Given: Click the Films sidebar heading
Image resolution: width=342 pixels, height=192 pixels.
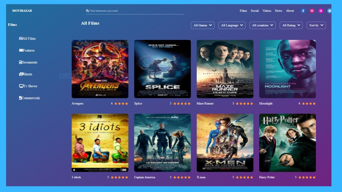Looking at the screenshot, I should [x=12, y=25].
